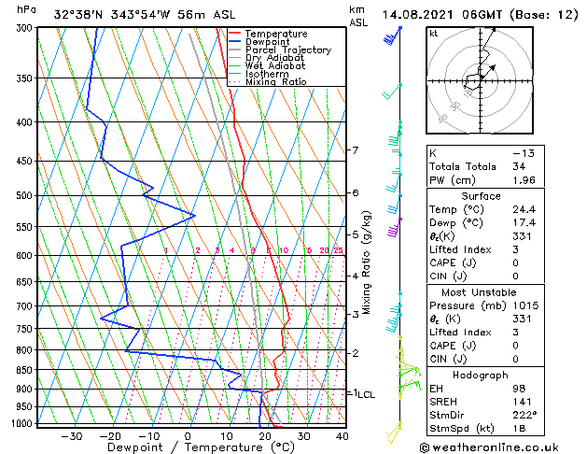
Task: Click the yellow wind barb at surface
Action: 394,433
